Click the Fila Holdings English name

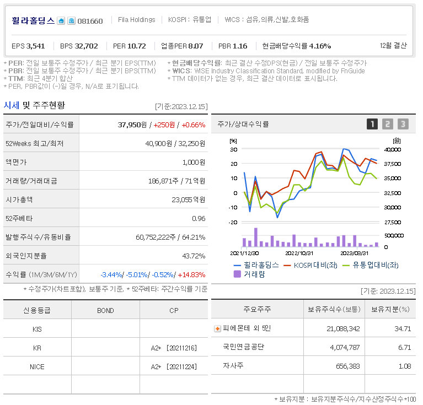(x=137, y=20)
